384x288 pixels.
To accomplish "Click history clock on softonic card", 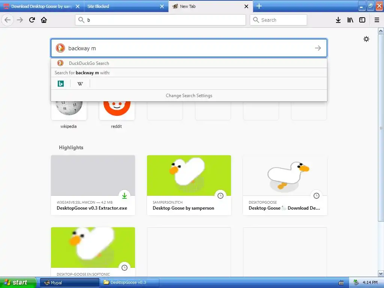I will pos(124,268).
